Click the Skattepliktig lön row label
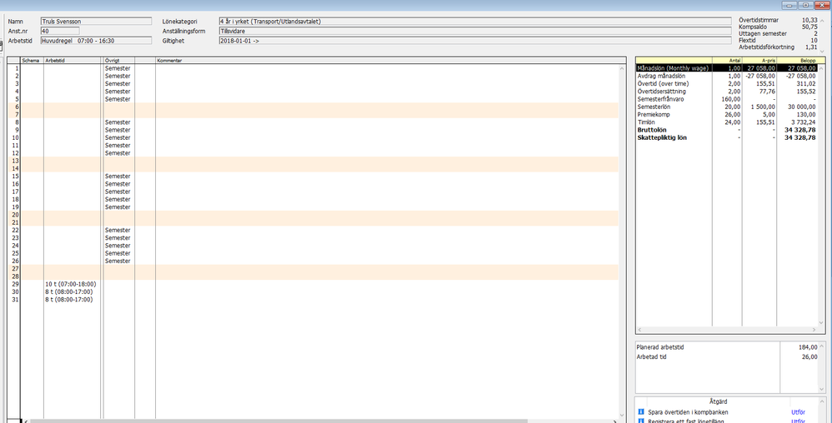Image resolution: width=832 pixels, height=423 pixels. click(660, 138)
